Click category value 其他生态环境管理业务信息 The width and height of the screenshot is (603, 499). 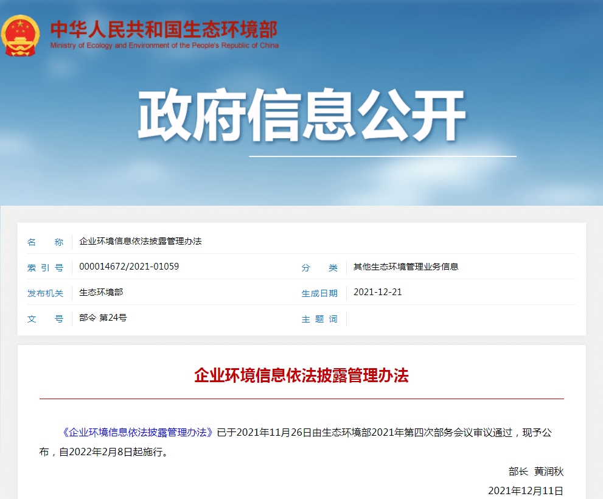click(x=406, y=267)
